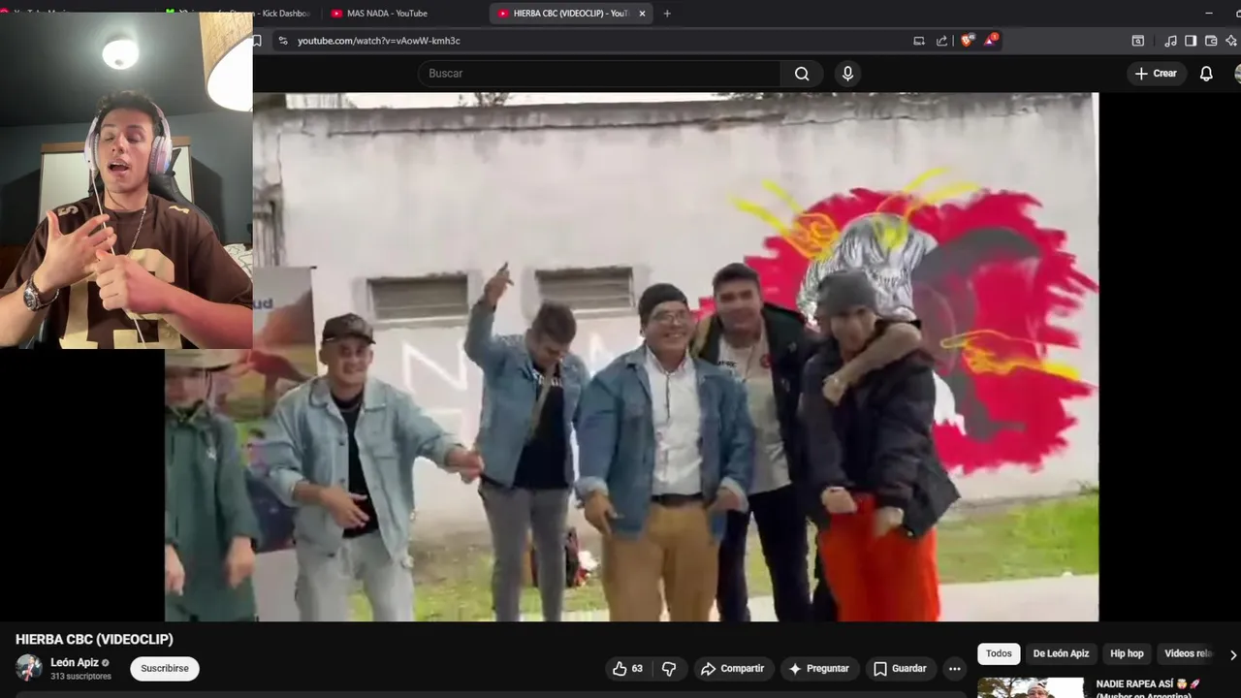Start voice search with the microphone icon
Screen dimensions: 1241x698
(x=847, y=74)
